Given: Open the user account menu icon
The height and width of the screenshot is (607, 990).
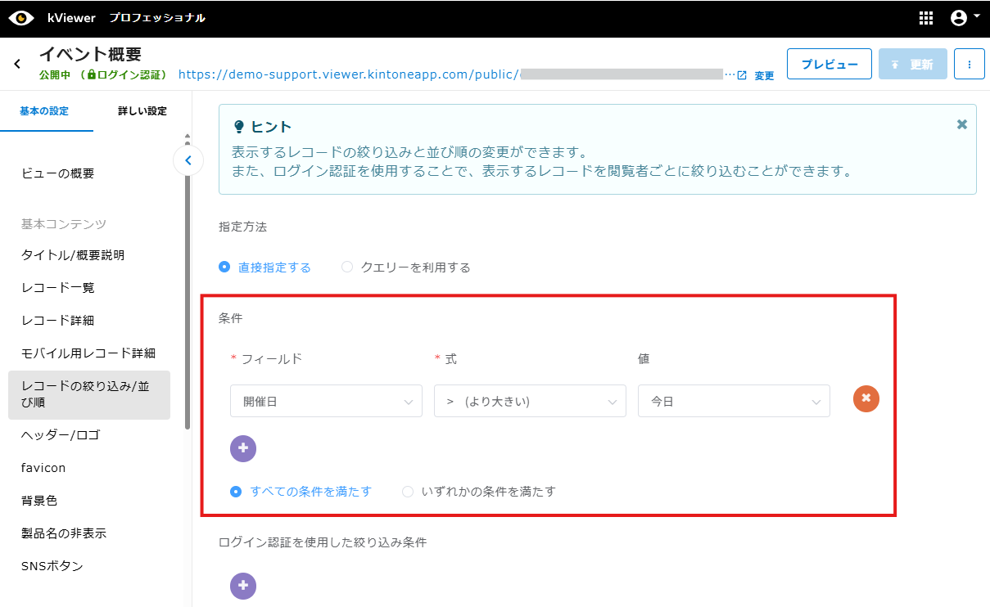Looking at the screenshot, I should [x=959, y=18].
